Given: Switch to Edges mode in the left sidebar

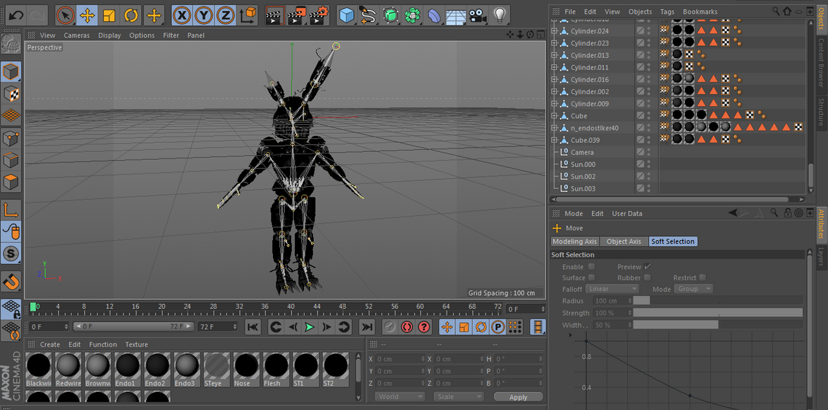Looking at the screenshot, I should click(x=11, y=160).
